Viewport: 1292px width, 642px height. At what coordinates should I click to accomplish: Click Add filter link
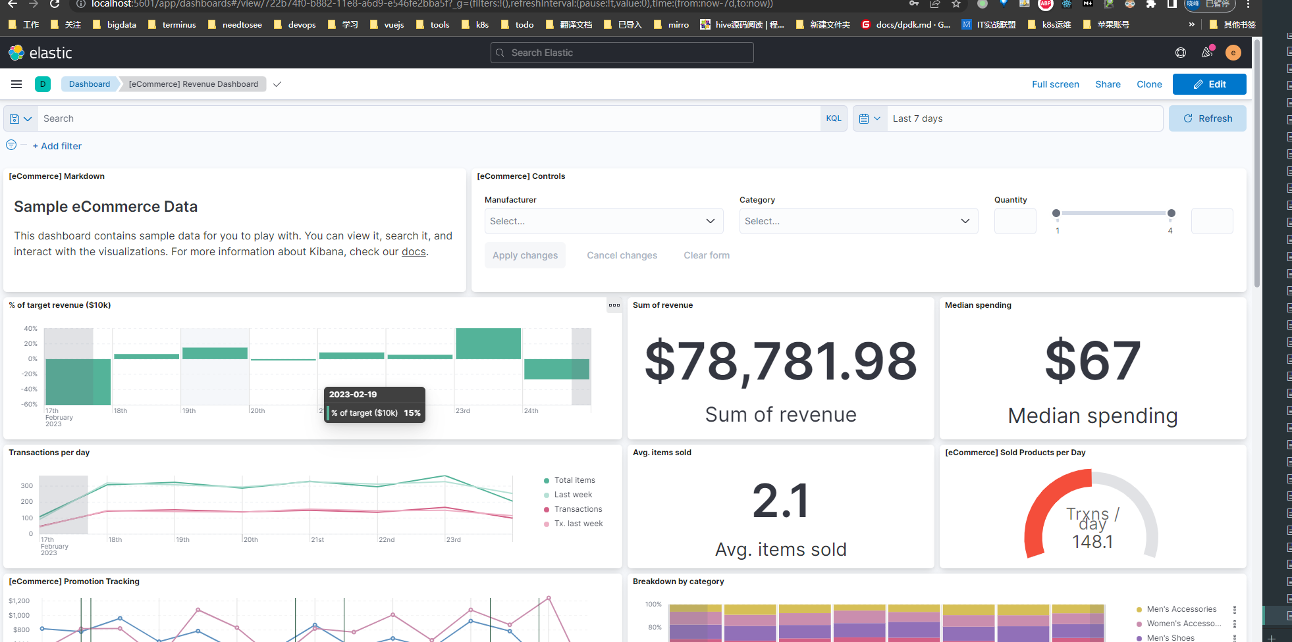click(57, 146)
